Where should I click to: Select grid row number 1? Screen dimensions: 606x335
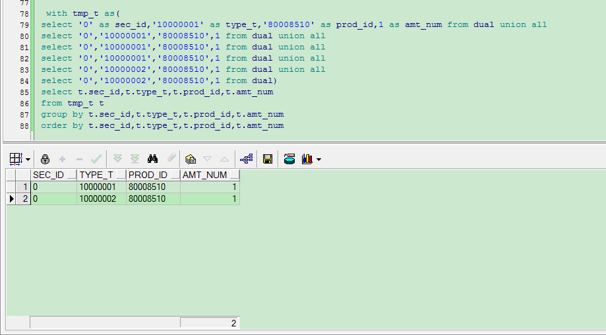23,187
